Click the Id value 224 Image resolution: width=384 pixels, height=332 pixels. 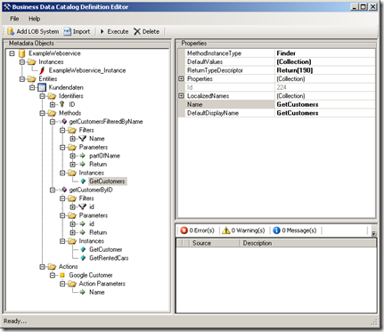click(x=282, y=87)
